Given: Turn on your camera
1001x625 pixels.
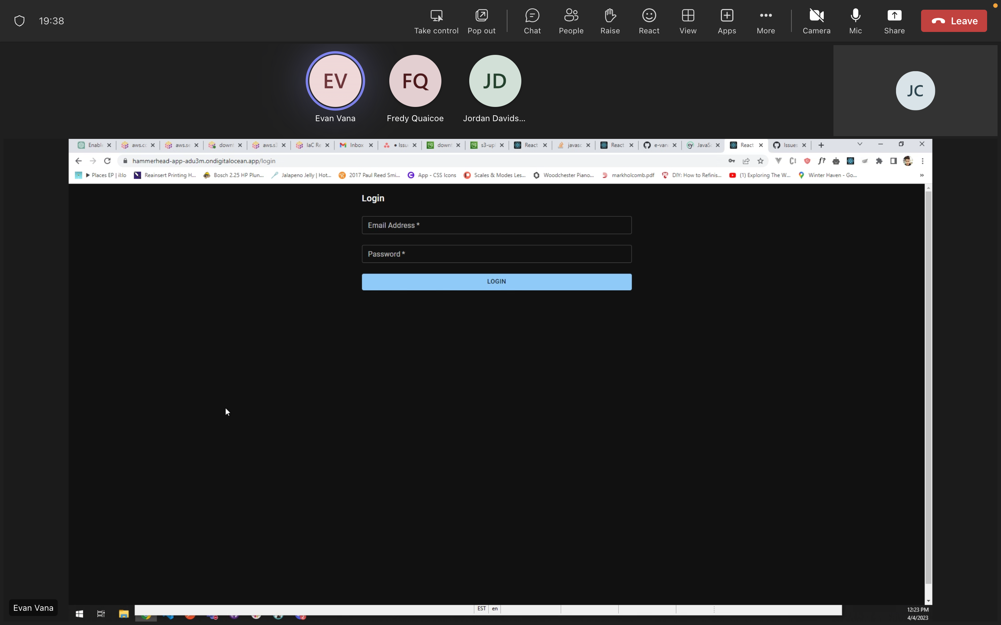Looking at the screenshot, I should [816, 21].
